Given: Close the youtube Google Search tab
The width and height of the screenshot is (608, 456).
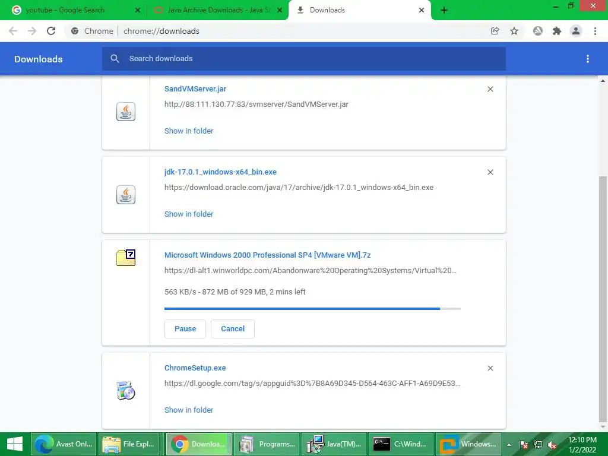Looking at the screenshot, I should pos(138,10).
